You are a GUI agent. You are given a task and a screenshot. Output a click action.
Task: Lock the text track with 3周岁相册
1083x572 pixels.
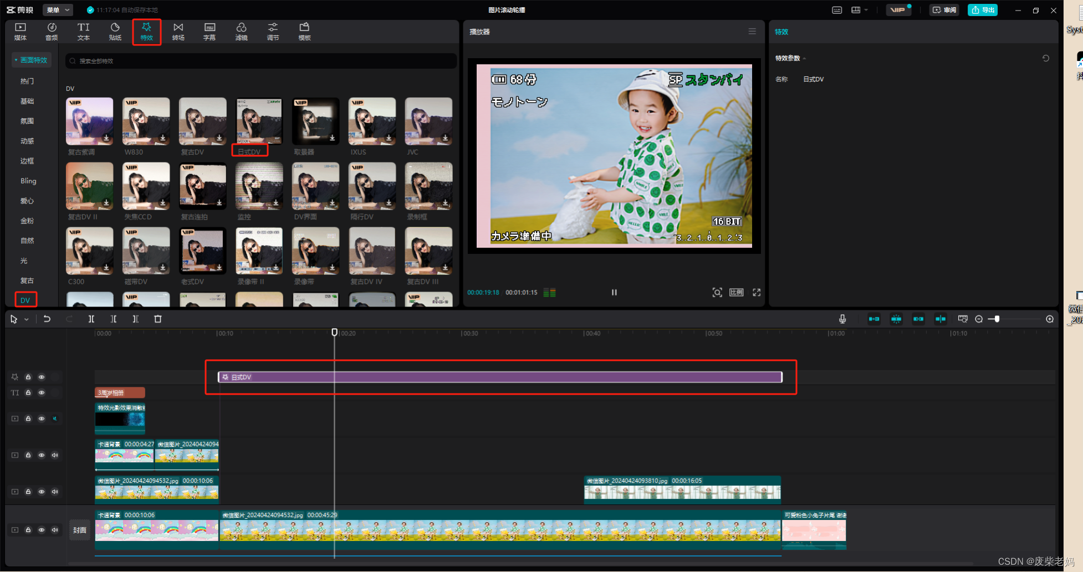coord(28,393)
